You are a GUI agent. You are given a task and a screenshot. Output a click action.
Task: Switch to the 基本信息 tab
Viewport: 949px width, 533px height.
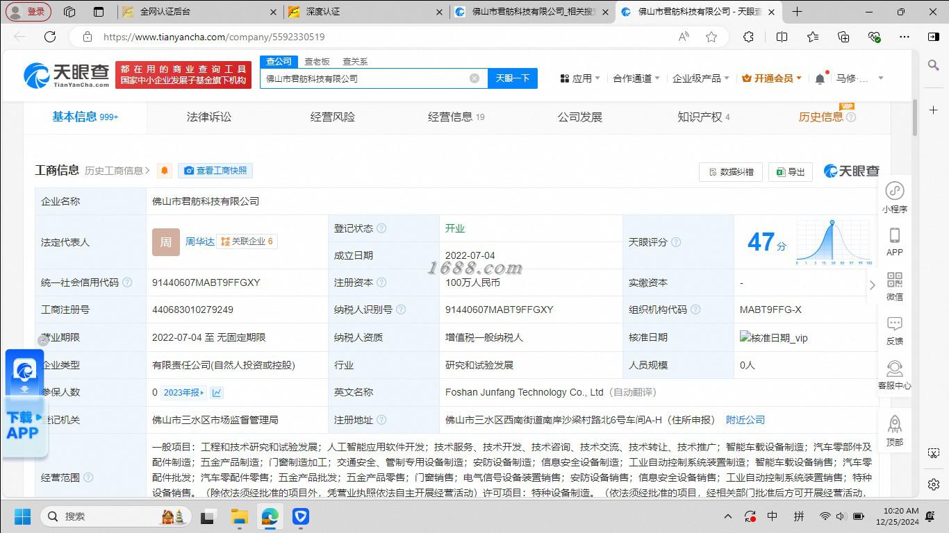click(85, 117)
